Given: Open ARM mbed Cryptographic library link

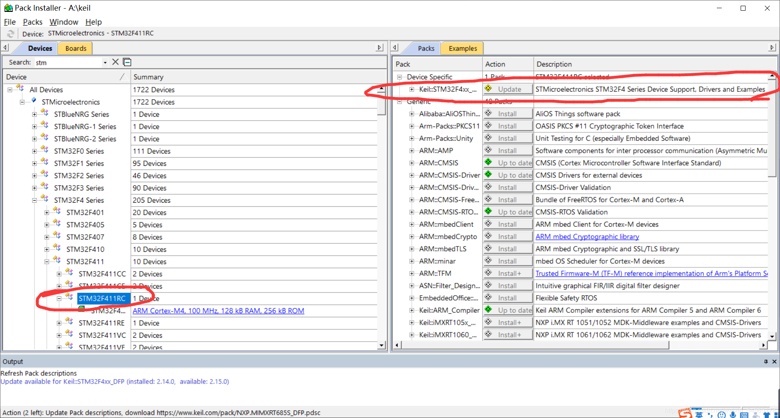Looking at the screenshot, I should click(587, 237).
